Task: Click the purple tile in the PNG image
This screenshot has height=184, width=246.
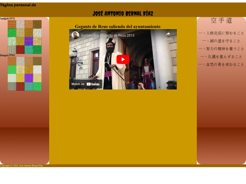Action: pyautogui.click(x=29, y=78)
